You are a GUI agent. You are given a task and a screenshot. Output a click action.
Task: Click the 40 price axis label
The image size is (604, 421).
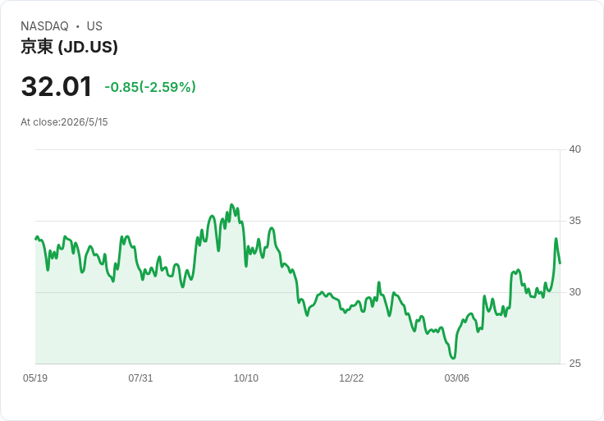(x=574, y=149)
